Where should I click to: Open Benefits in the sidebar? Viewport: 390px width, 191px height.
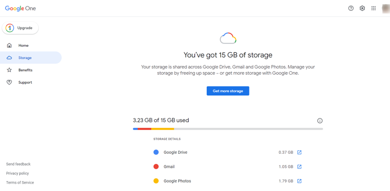[x=25, y=70]
